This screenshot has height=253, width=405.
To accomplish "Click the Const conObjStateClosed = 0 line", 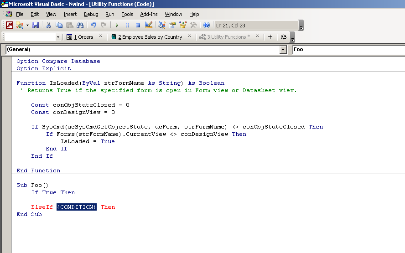I will pyautogui.click(x=80, y=105).
